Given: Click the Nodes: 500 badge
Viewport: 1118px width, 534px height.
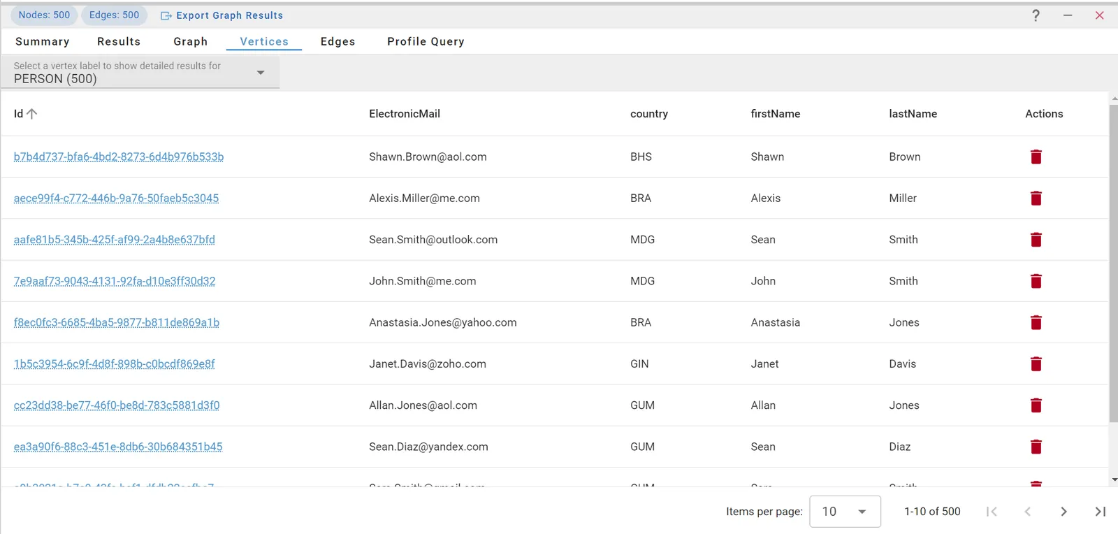Looking at the screenshot, I should (44, 15).
